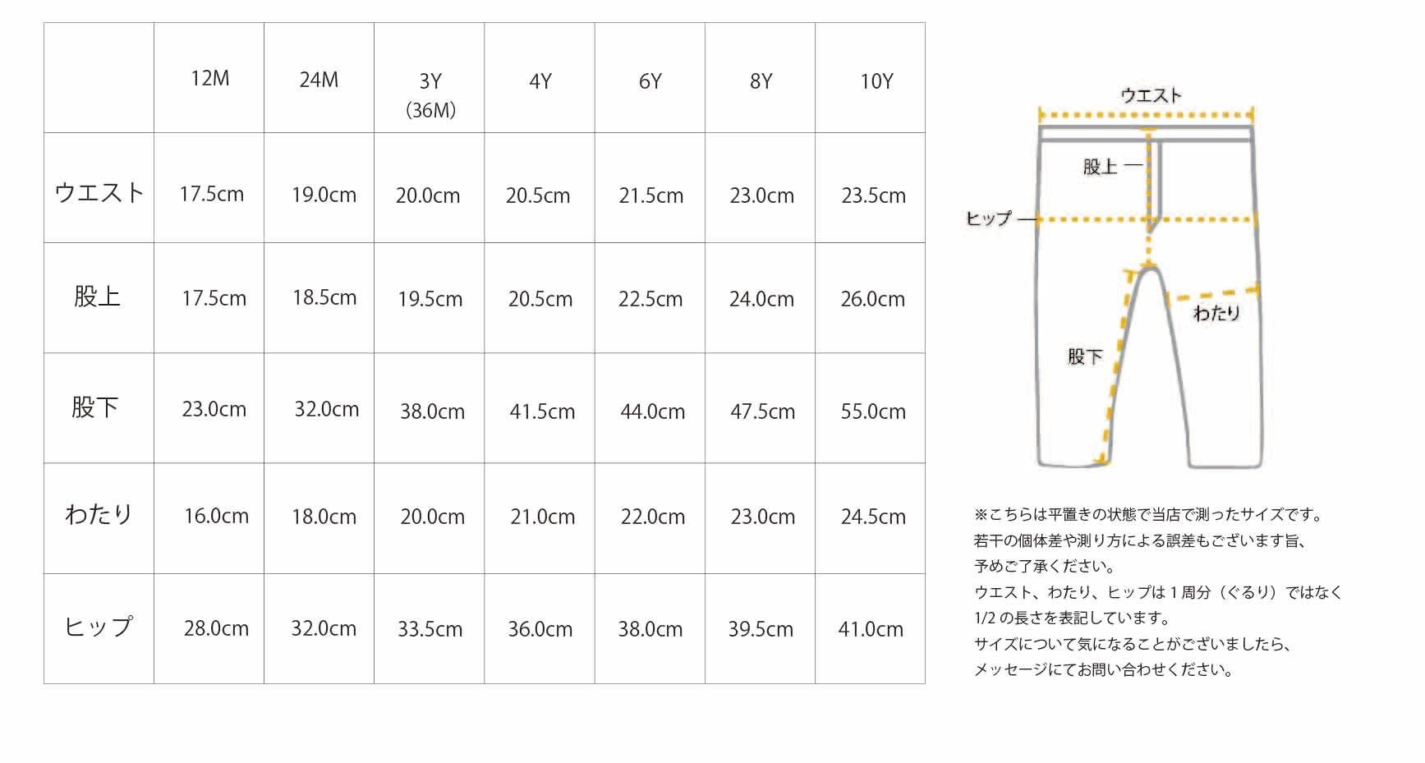This screenshot has width=1425, height=763.
Task: Click the ヒップ label left of the pants diagram
Action: (x=988, y=218)
